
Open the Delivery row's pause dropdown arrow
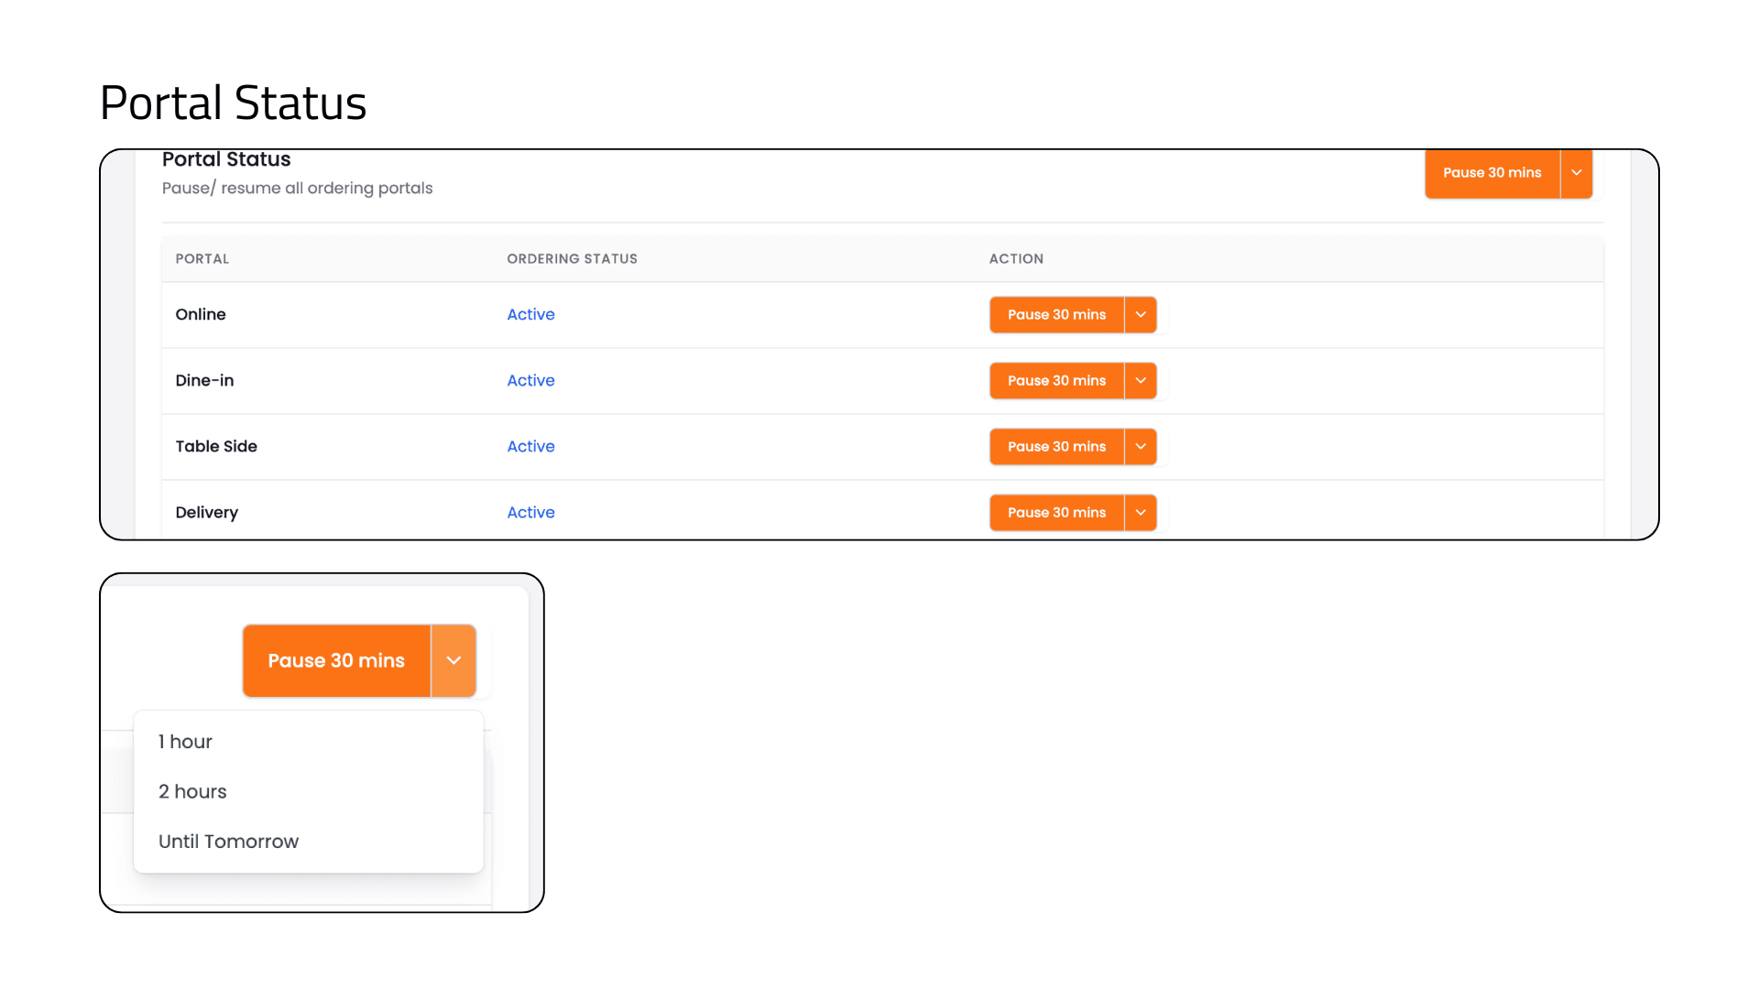1141,512
